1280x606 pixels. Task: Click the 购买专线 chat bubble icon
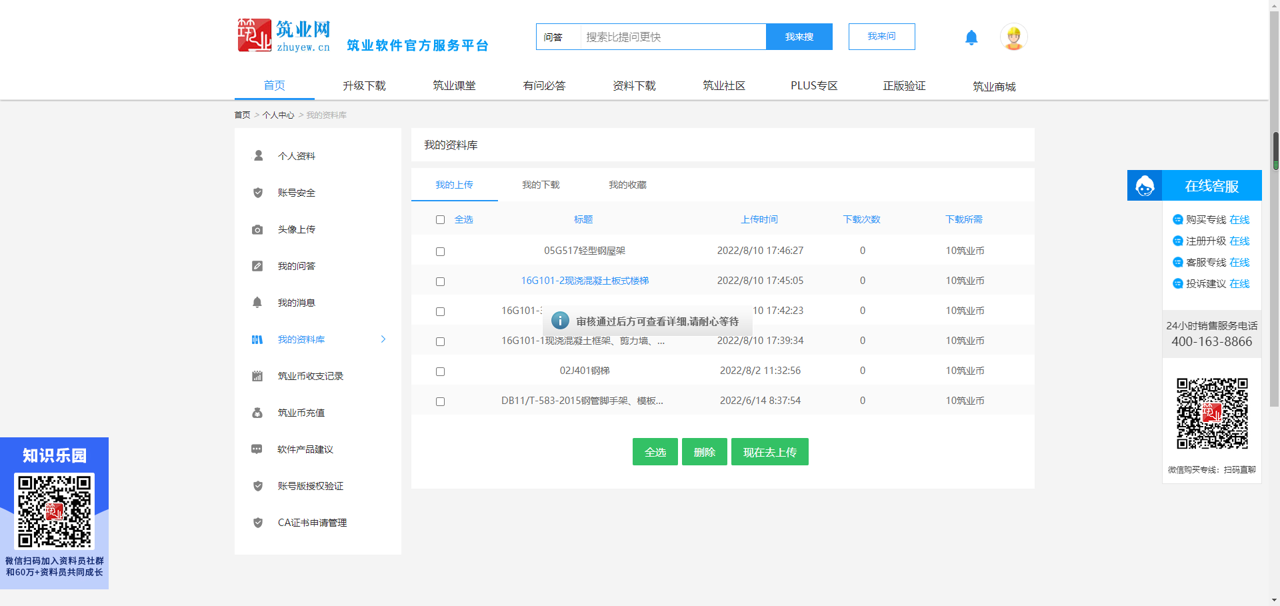pos(1178,219)
